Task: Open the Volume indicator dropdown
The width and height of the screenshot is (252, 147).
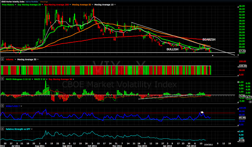Action: 15,60
